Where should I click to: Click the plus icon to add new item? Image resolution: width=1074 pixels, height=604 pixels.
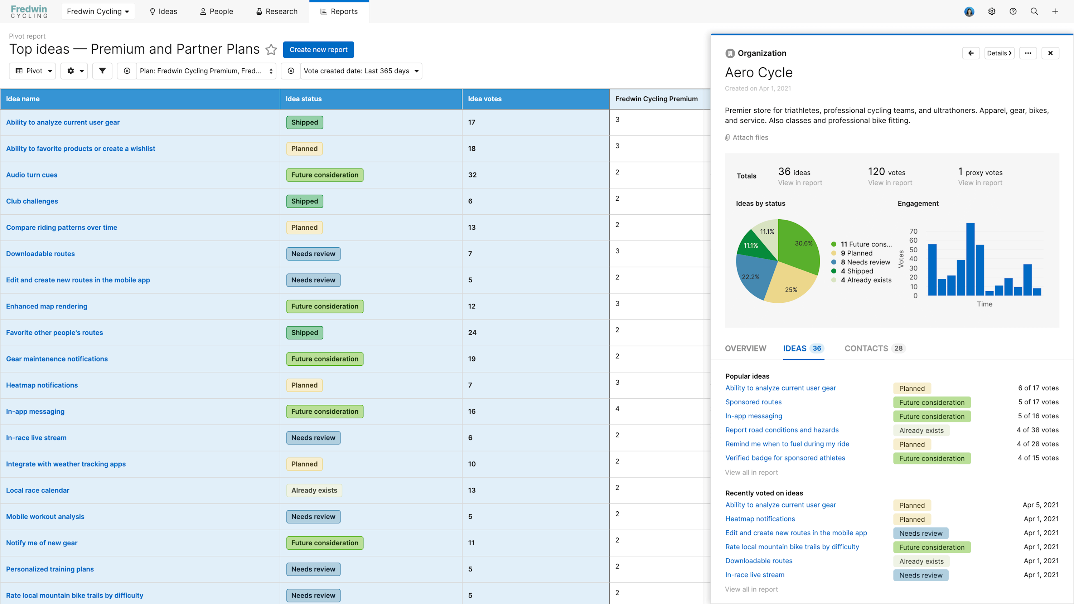pos(1055,11)
